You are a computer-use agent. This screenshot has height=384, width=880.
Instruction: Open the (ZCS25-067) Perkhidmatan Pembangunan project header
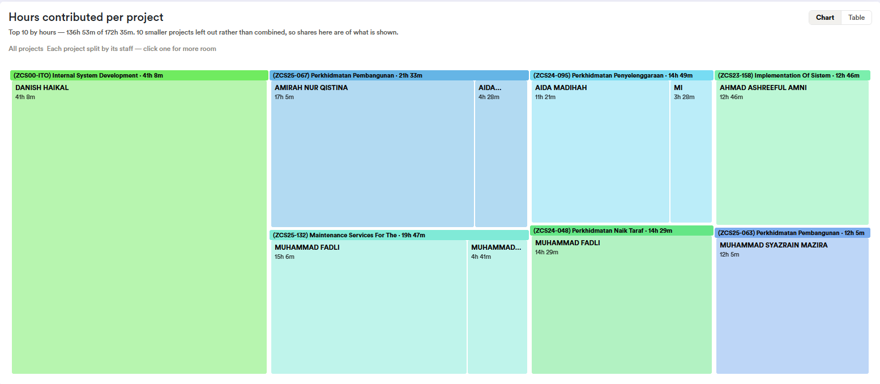(399, 75)
